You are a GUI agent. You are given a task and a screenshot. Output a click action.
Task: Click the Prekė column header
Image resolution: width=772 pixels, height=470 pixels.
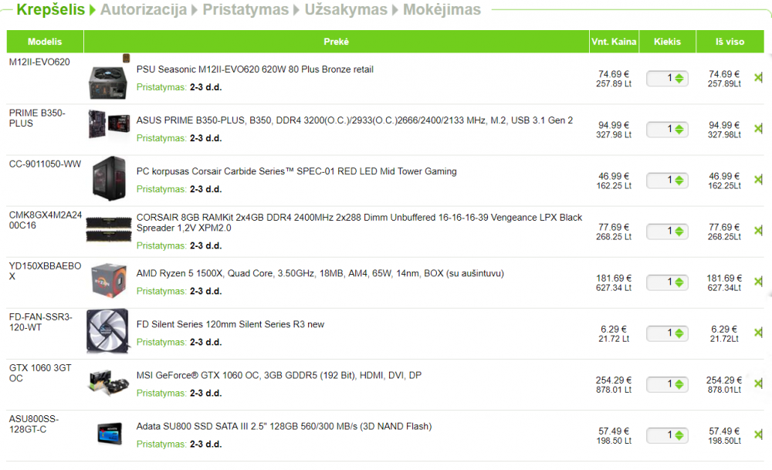337,42
